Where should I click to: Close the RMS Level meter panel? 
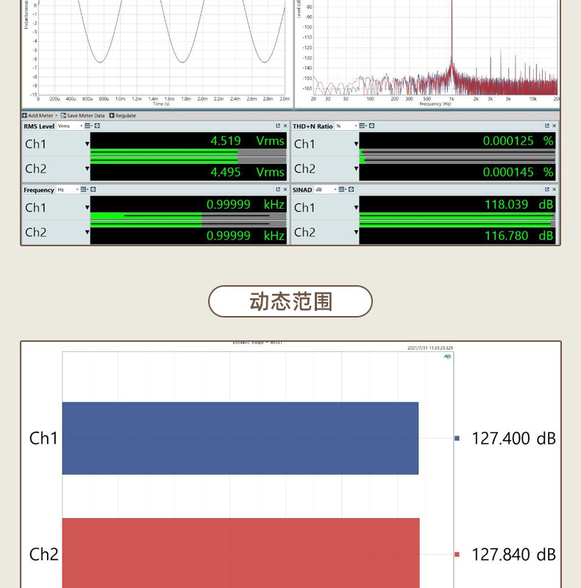click(x=285, y=126)
